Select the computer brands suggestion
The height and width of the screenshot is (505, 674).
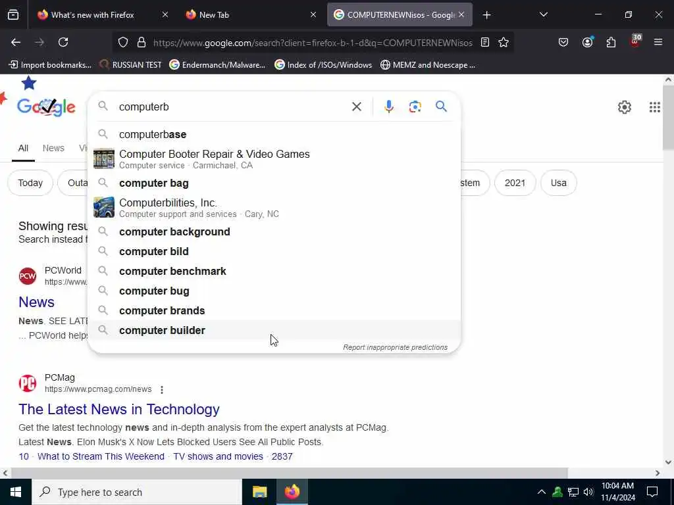[x=274, y=311]
